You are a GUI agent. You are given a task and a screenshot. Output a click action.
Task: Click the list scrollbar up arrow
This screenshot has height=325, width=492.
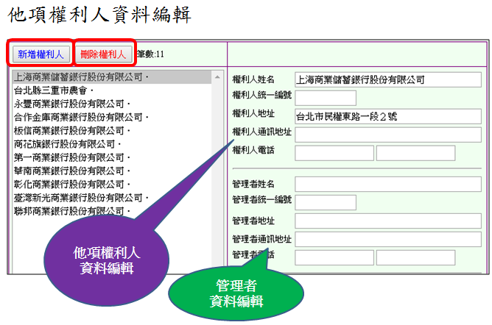[x=217, y=76]
